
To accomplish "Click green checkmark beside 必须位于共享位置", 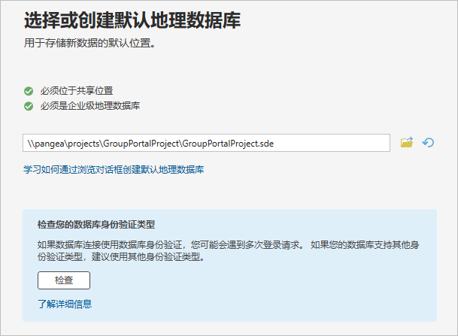I will tap(28, 91).
